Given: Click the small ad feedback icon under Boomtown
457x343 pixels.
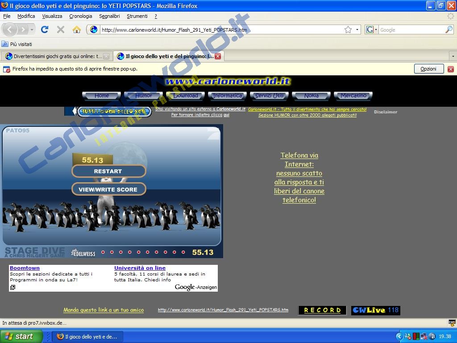Looking at the screenshot, I should [x=12, y=288].
